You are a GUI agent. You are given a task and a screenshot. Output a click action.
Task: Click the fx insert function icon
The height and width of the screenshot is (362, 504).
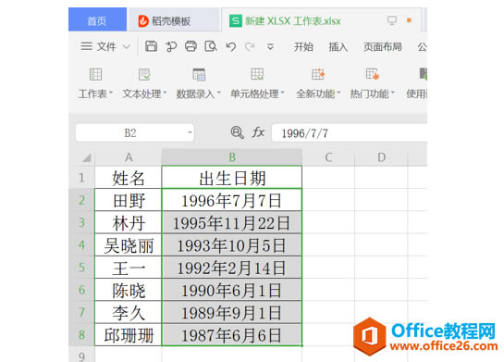tap(258, 132)
